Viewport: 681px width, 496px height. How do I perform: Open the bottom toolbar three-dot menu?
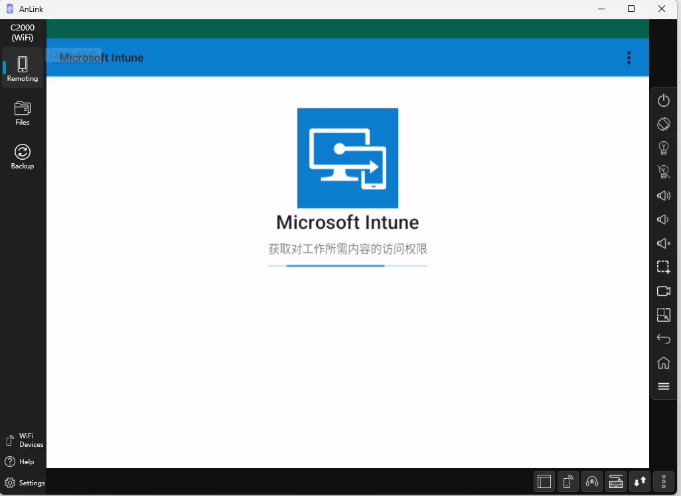[664, 481]
